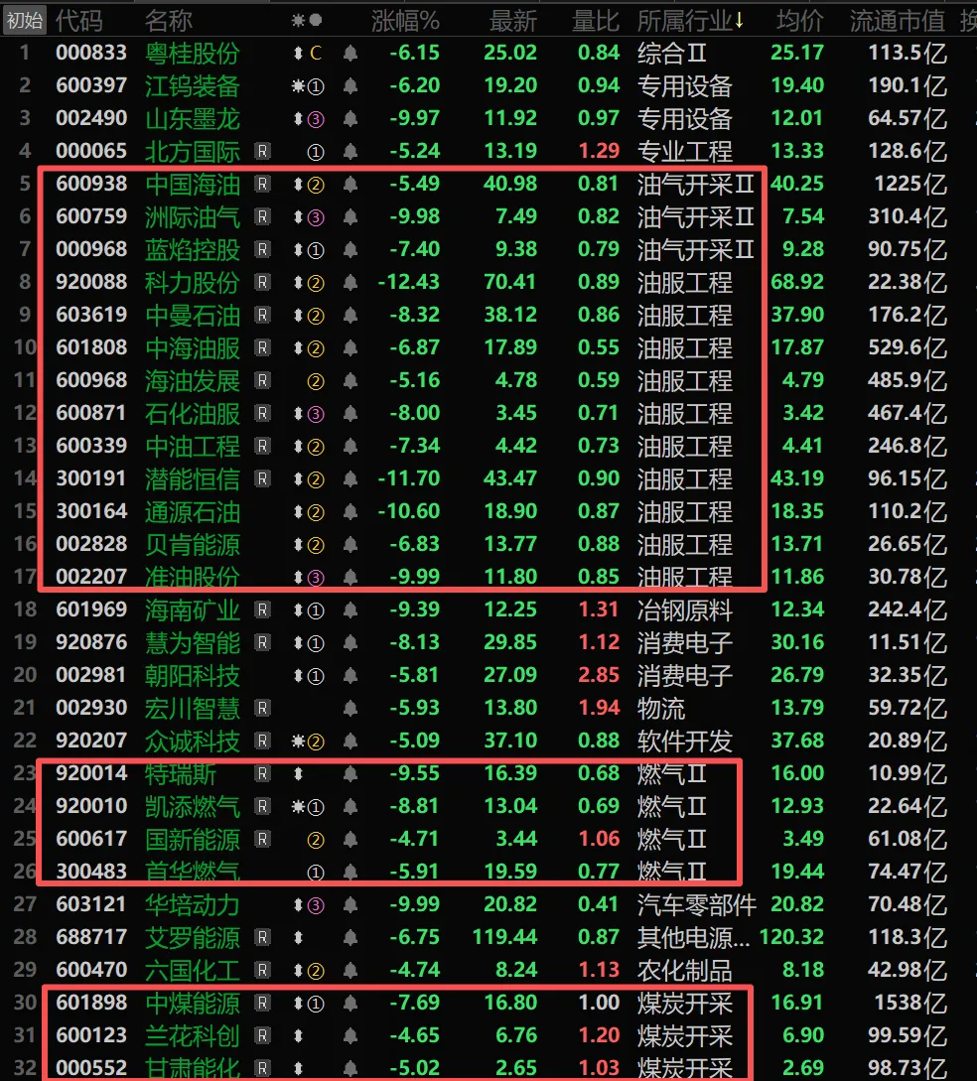Click industry 物流 cell
The width and height of the screenshot is (977, 1081).
pyautogui.click(x=660, y=709)
